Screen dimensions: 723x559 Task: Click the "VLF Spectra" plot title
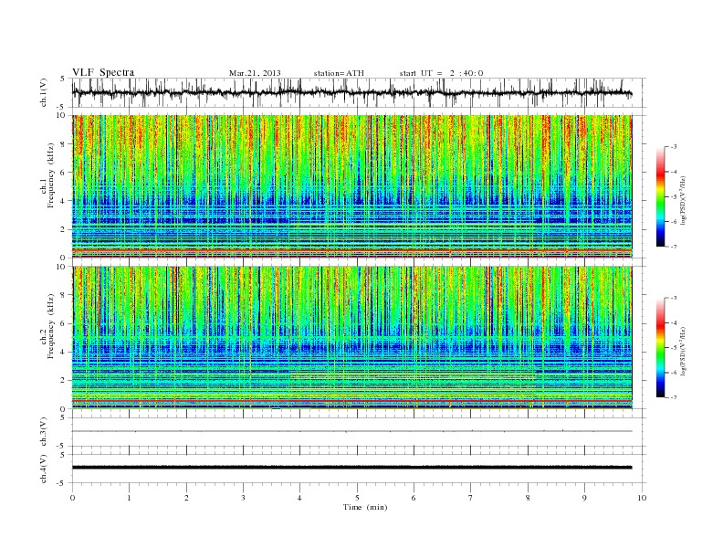[x=103, y=72]
